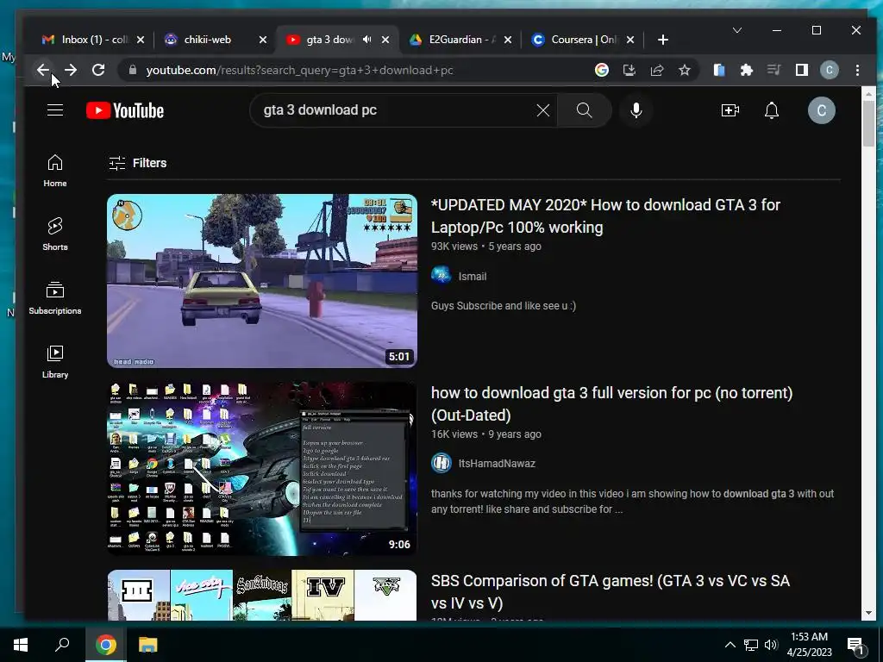Click the install app icon in address bar
The image size is (883, 662).
629,70
